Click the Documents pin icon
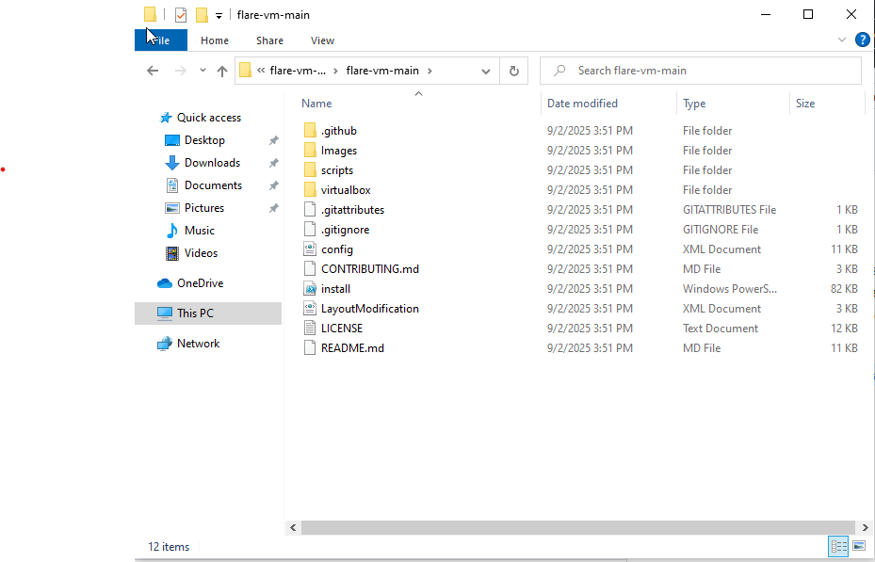This screenshot has height=562, width=875. click(x=273, y=185)
